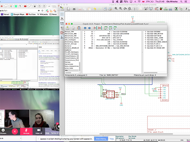Select fab library at list bottom

[72, 70]
